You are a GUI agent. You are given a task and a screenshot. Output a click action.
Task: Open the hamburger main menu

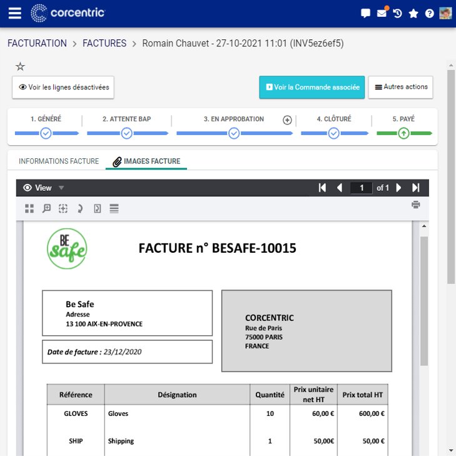click(x=15, y=13)
